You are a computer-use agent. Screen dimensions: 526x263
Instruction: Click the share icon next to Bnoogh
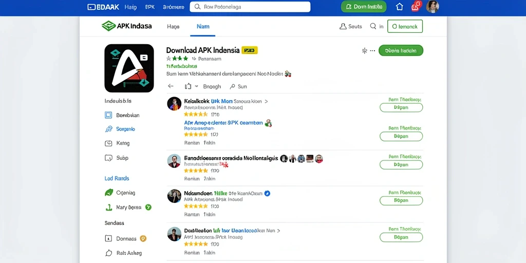click(188, 86)
